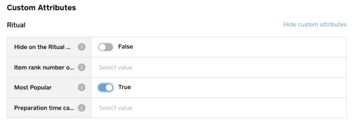Click info icon beside Preparation time

[82, 108]
